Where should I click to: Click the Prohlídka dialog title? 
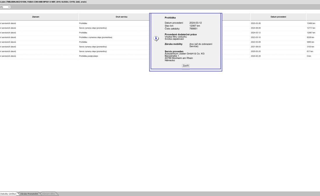pos(170,18)
